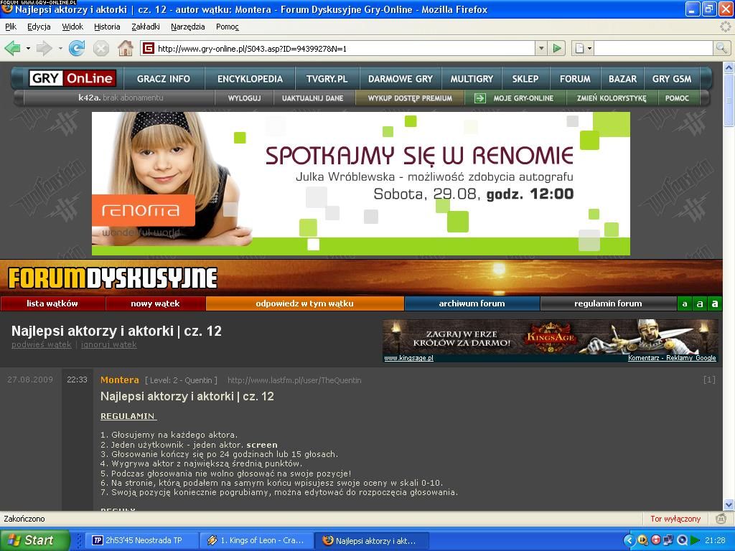Click the search magnifier icon in search box
Image resolution: width=735 pixels, height=551 pixels.
coord(721,48)
